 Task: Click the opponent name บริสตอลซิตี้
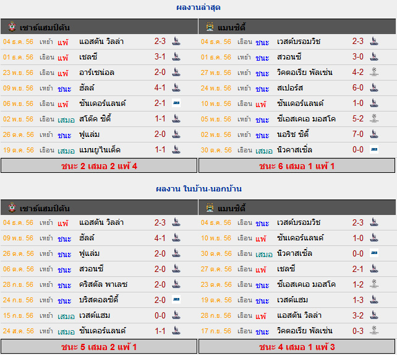point(99,300)
